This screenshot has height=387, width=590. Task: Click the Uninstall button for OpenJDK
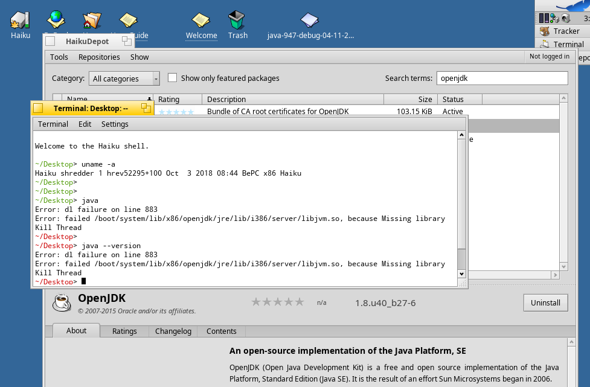(x=545, y=302)
